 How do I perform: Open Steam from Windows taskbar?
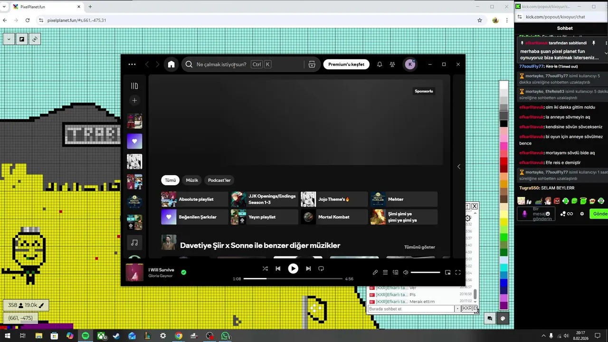(x=116, y=336)
